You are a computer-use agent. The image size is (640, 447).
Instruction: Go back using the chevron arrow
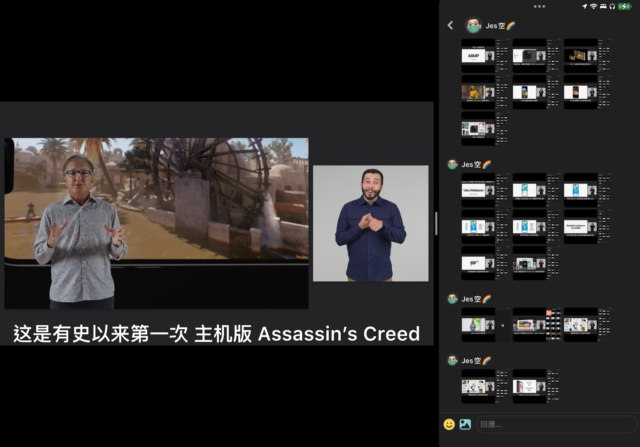[450, 25]
